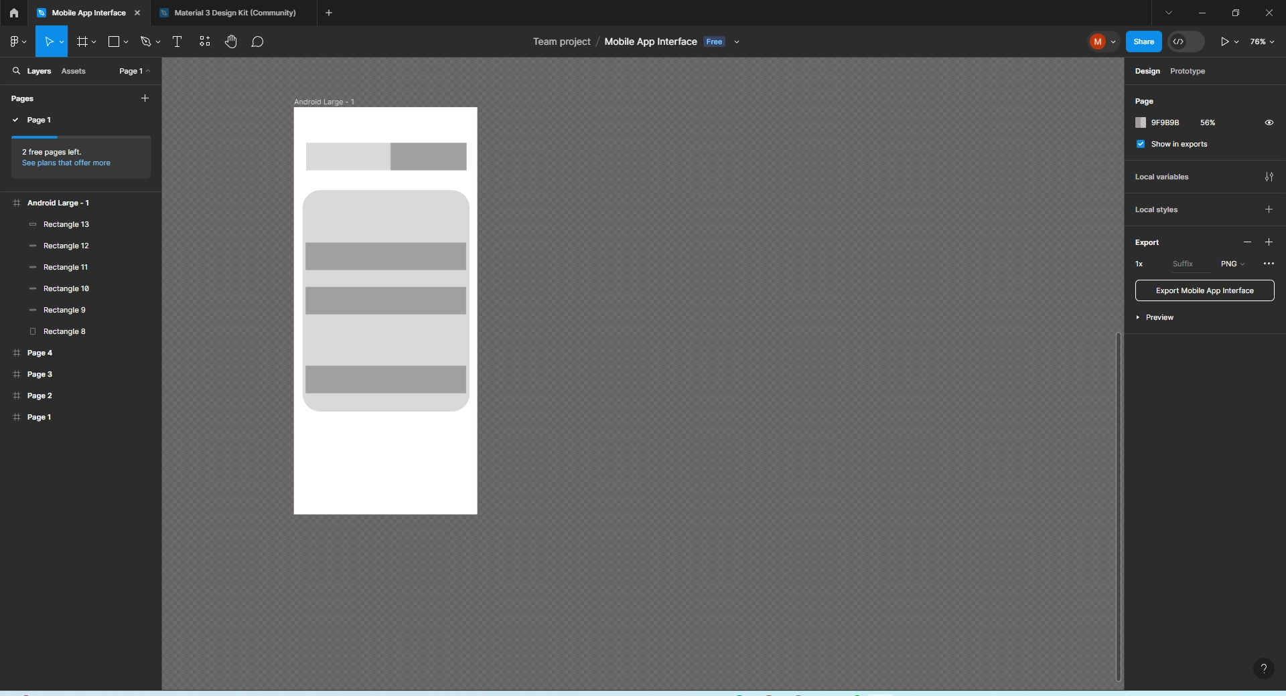Screen dimensions: 1286x696
Task: Open the Resources tool
Action: coord(205,41)
